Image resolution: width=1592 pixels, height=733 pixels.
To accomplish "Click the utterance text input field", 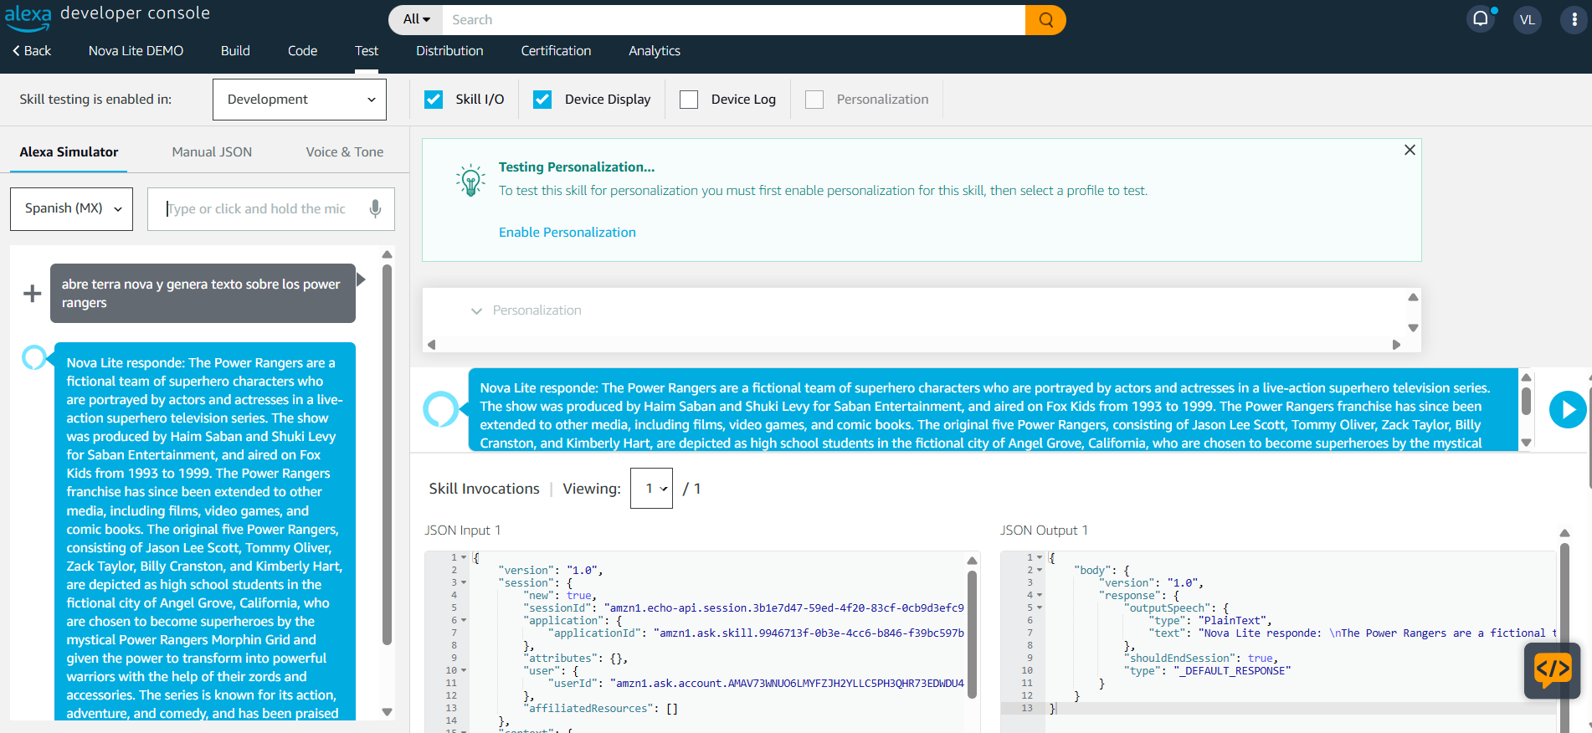I will tap(259, 208).
